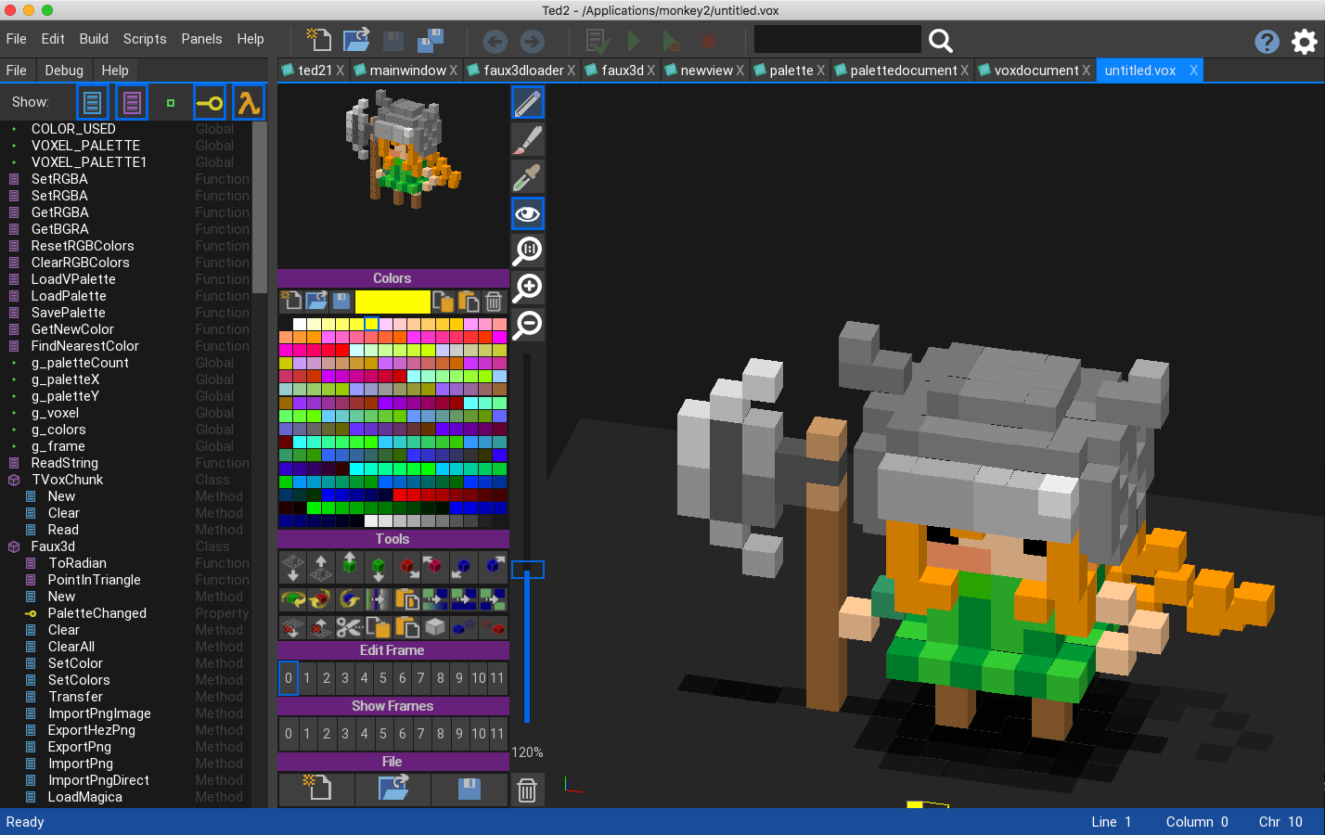The height and width of the screenshot is (835, 1325).
Task: Click the zoom in magnifier
Action: (527, 288)
